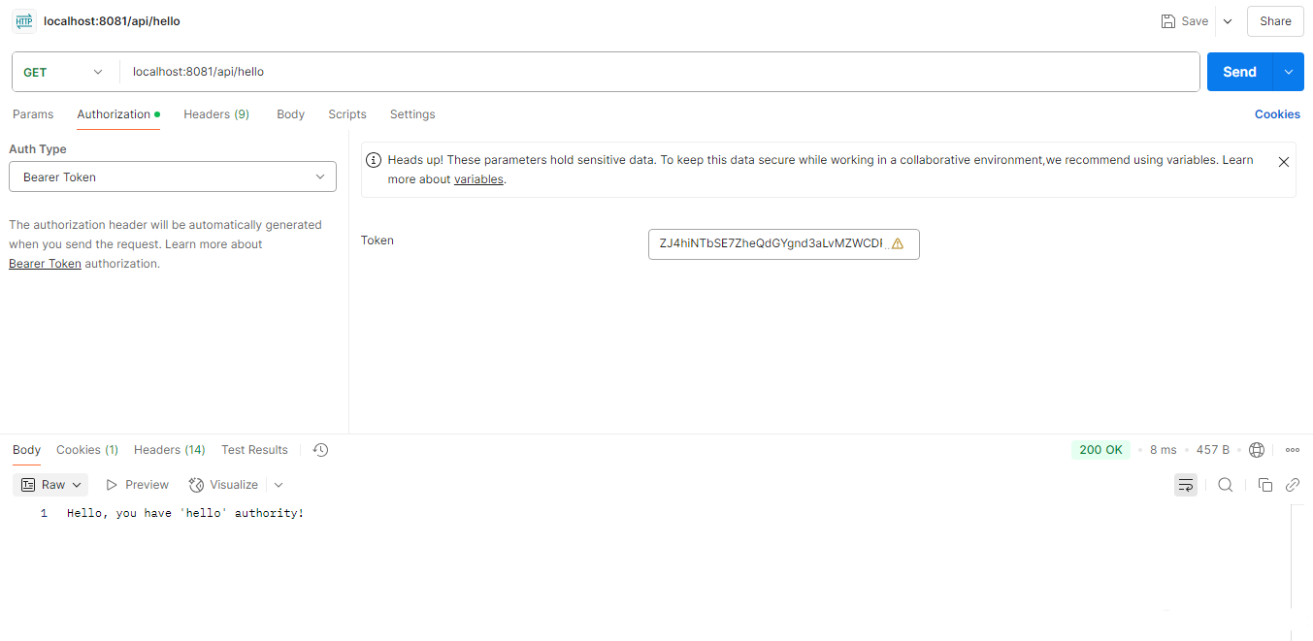The width and height of the screenshot is (1313, 641).
Task: Click the Save floppy disk icon
Action: point(1168,21)
